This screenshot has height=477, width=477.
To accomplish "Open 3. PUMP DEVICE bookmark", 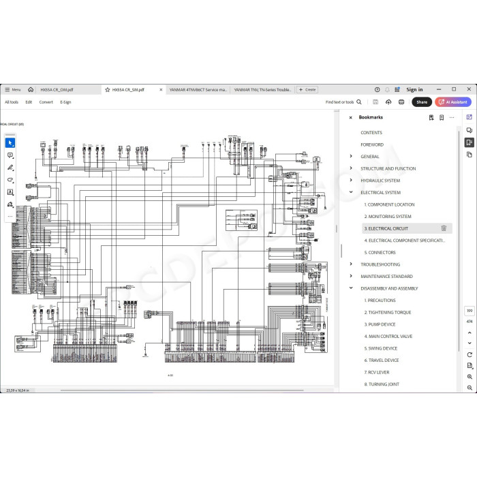I will point(380,324).
